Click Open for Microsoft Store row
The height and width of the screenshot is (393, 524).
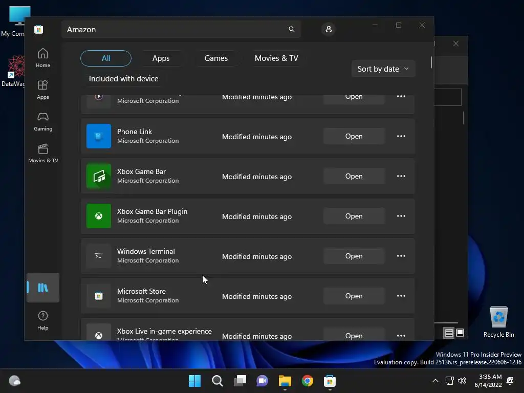pos(354,296)
